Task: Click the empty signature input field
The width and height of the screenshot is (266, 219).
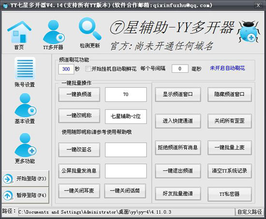Action: click(x=126, y=150)
